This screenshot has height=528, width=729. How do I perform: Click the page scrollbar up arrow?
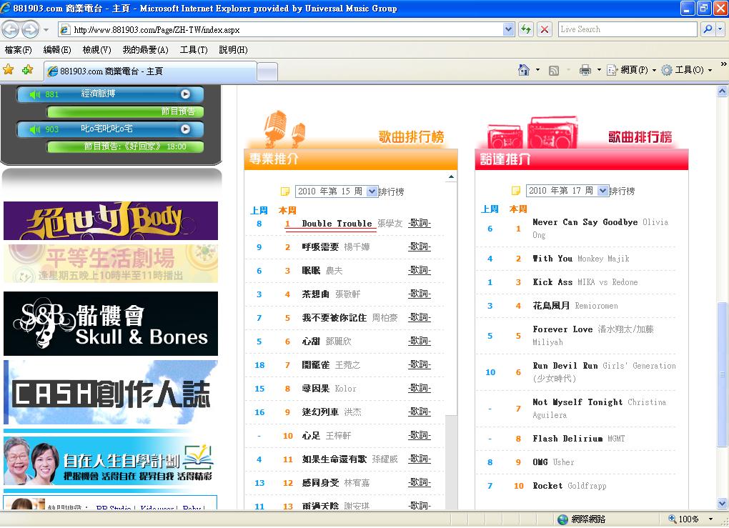[x=722, y=91]
